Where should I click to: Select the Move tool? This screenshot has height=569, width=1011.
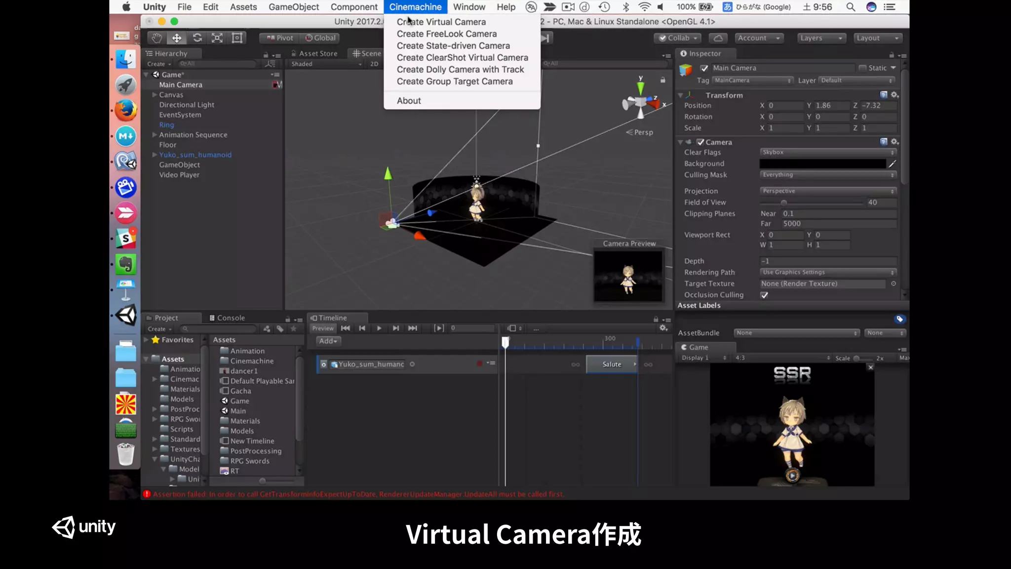(177, 38)
